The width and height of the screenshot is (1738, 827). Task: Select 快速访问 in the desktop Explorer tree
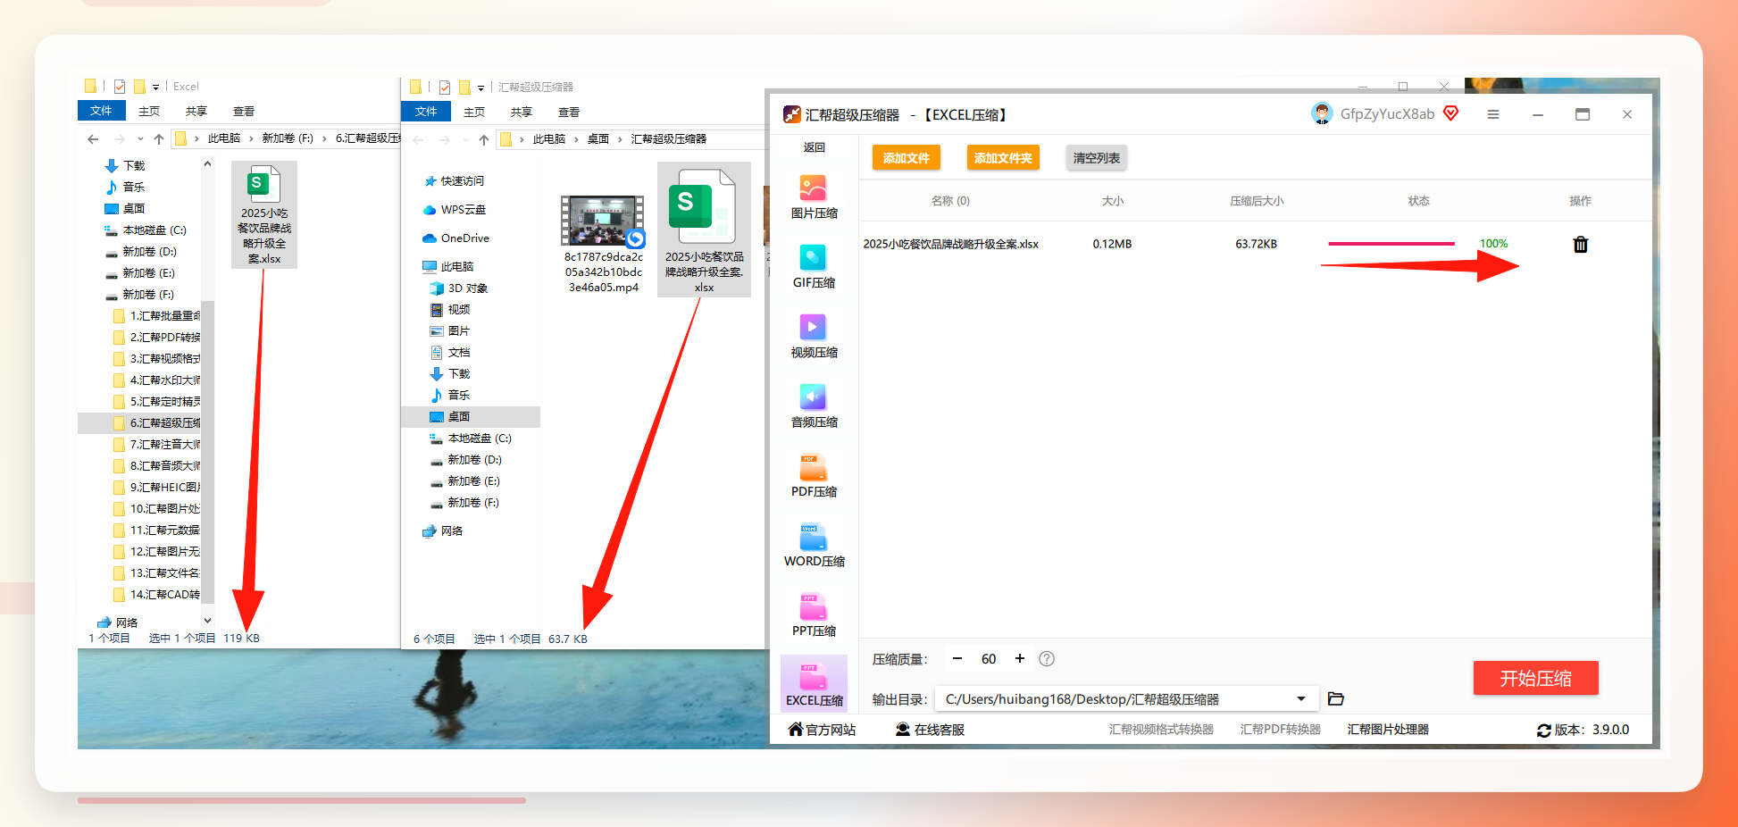pos(455,181)
